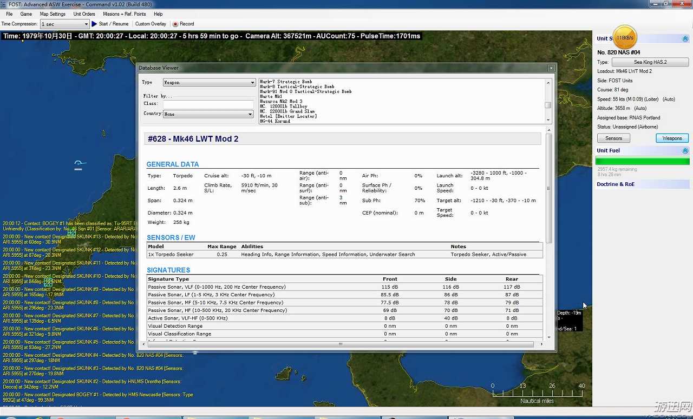Close the Database Viewer window
Image resolution: width=693 pixels, height=419 pixels.
[x=551, y=68]
